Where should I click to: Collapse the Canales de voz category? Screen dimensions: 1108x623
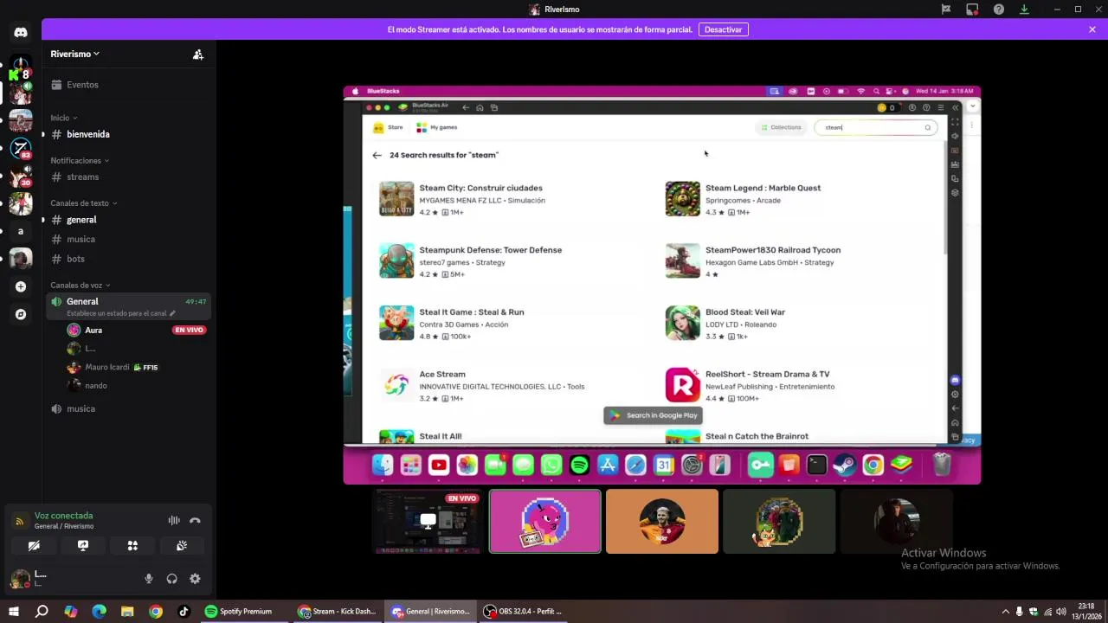click(80, 286)
